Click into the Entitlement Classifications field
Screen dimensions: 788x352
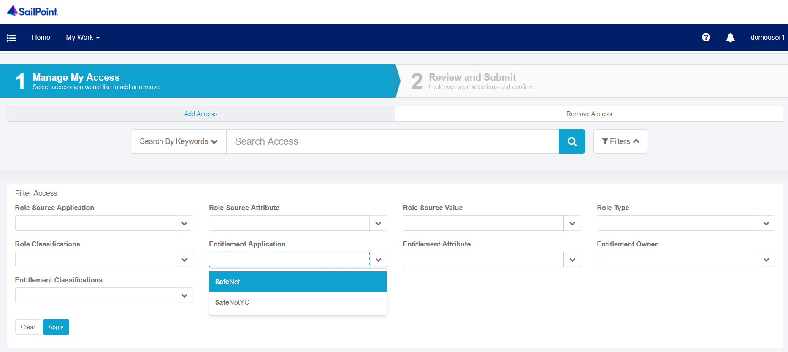coord(95,295)
